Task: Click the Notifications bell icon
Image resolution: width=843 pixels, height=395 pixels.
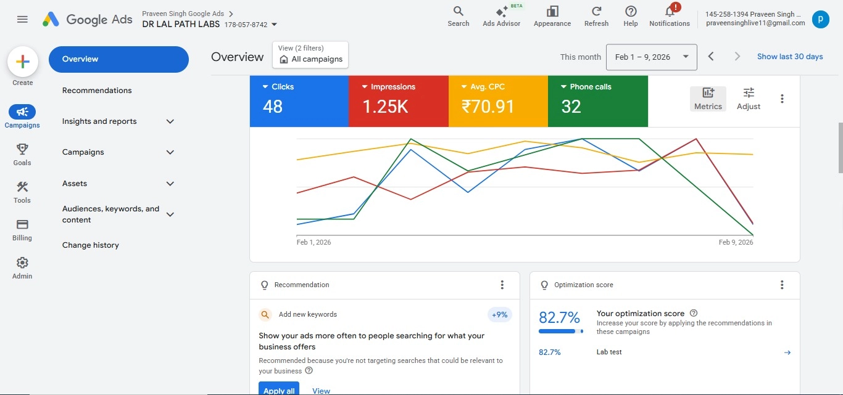Action: [670, 12]
